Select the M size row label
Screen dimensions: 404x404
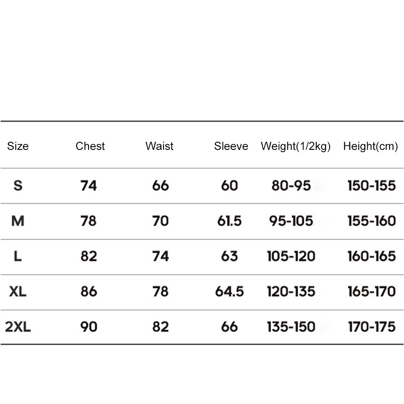[x=18, y=221]
